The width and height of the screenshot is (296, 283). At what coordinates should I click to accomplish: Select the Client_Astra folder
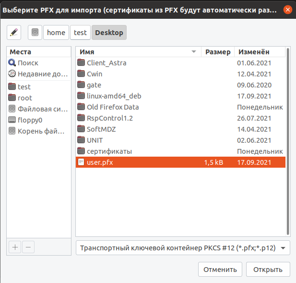point(180,63)
